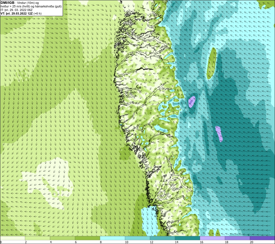Click the 10-12 m/s turquoise swatch
The width and height of the screenshot is (275, 244).
[x=137, y=238]
